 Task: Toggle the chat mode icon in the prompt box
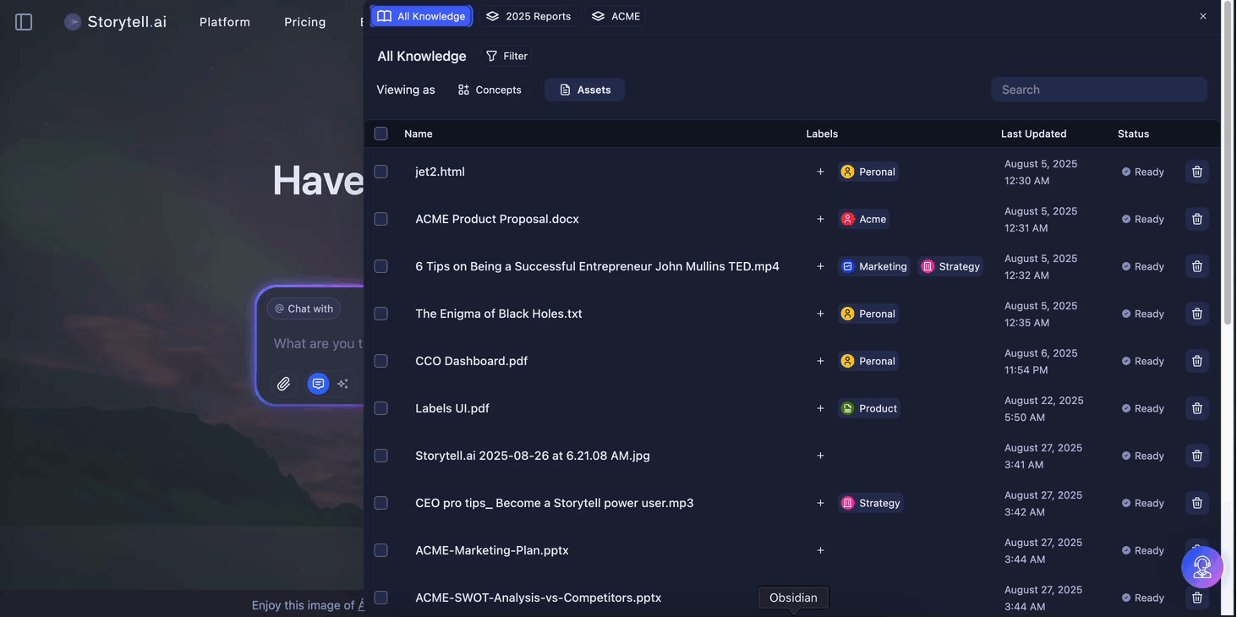[x=318, y=384]
